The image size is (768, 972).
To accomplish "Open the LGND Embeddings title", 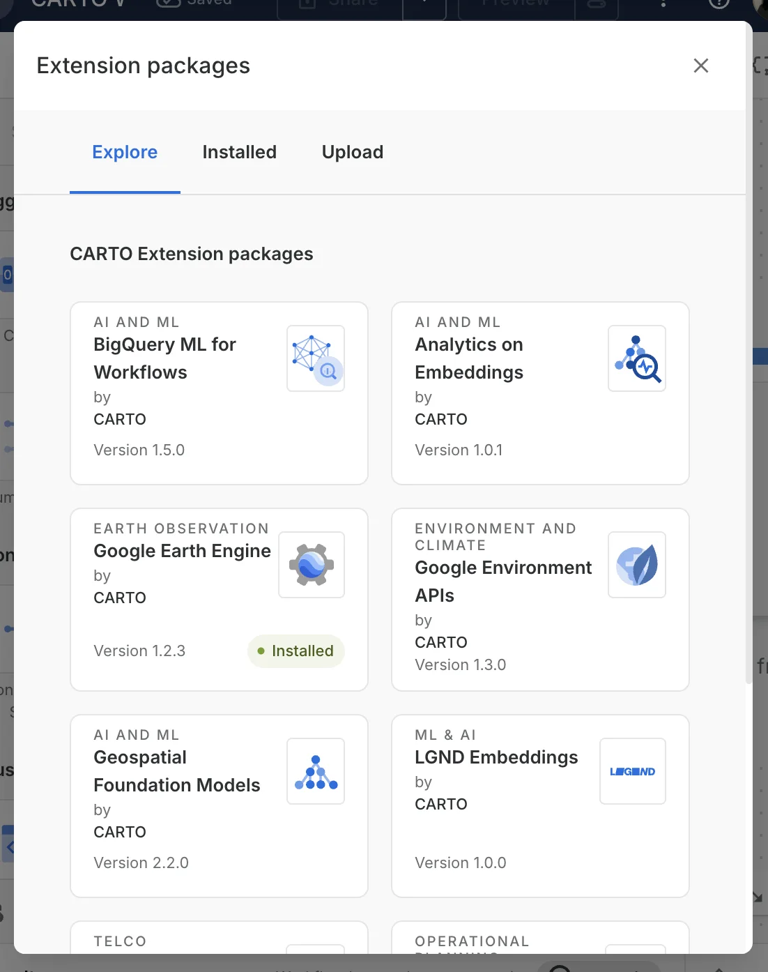I will coord(496,757).
